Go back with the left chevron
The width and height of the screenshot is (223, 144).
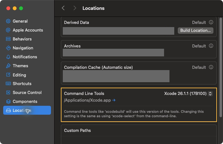(63, 8)
